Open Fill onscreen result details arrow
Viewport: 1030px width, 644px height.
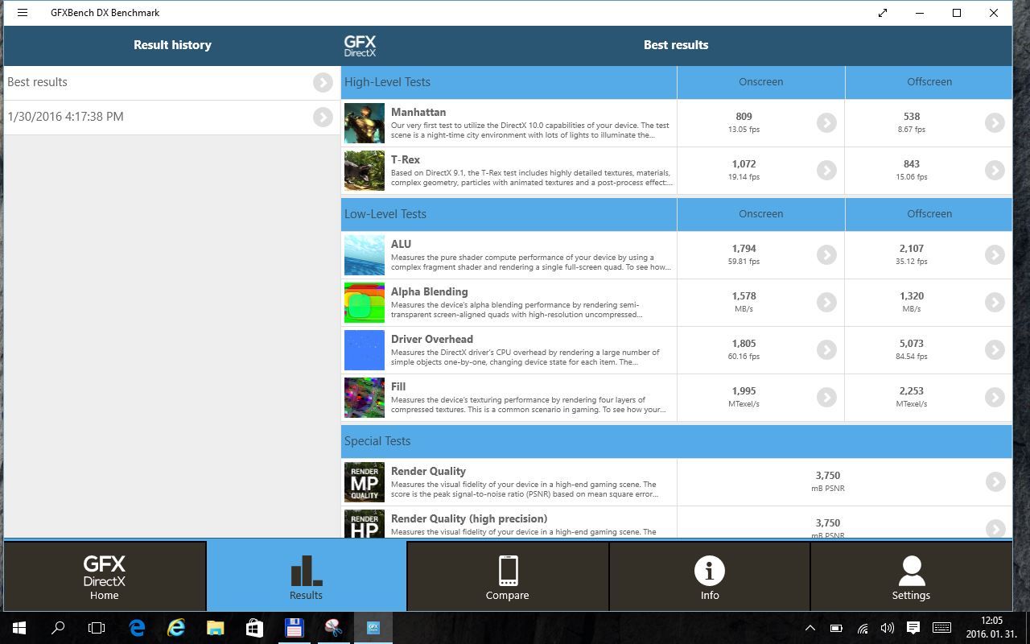coord(826,397)
